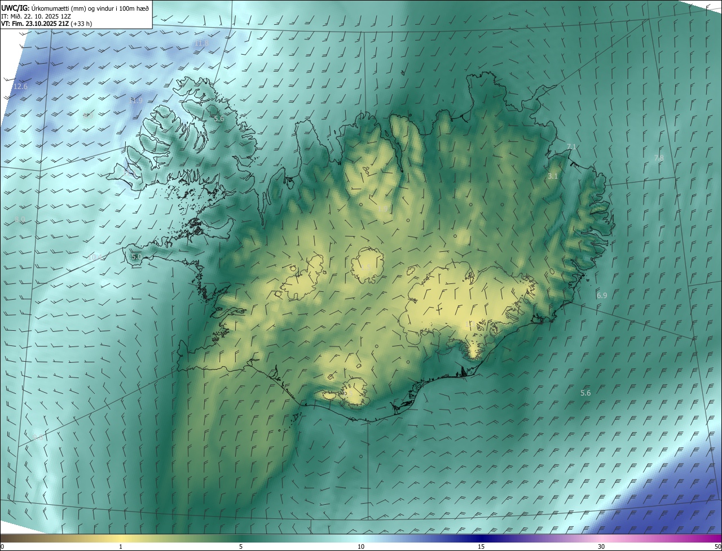Click the color scale tick label 0
This screenshot has width=722, height=551.
point(2,547)
